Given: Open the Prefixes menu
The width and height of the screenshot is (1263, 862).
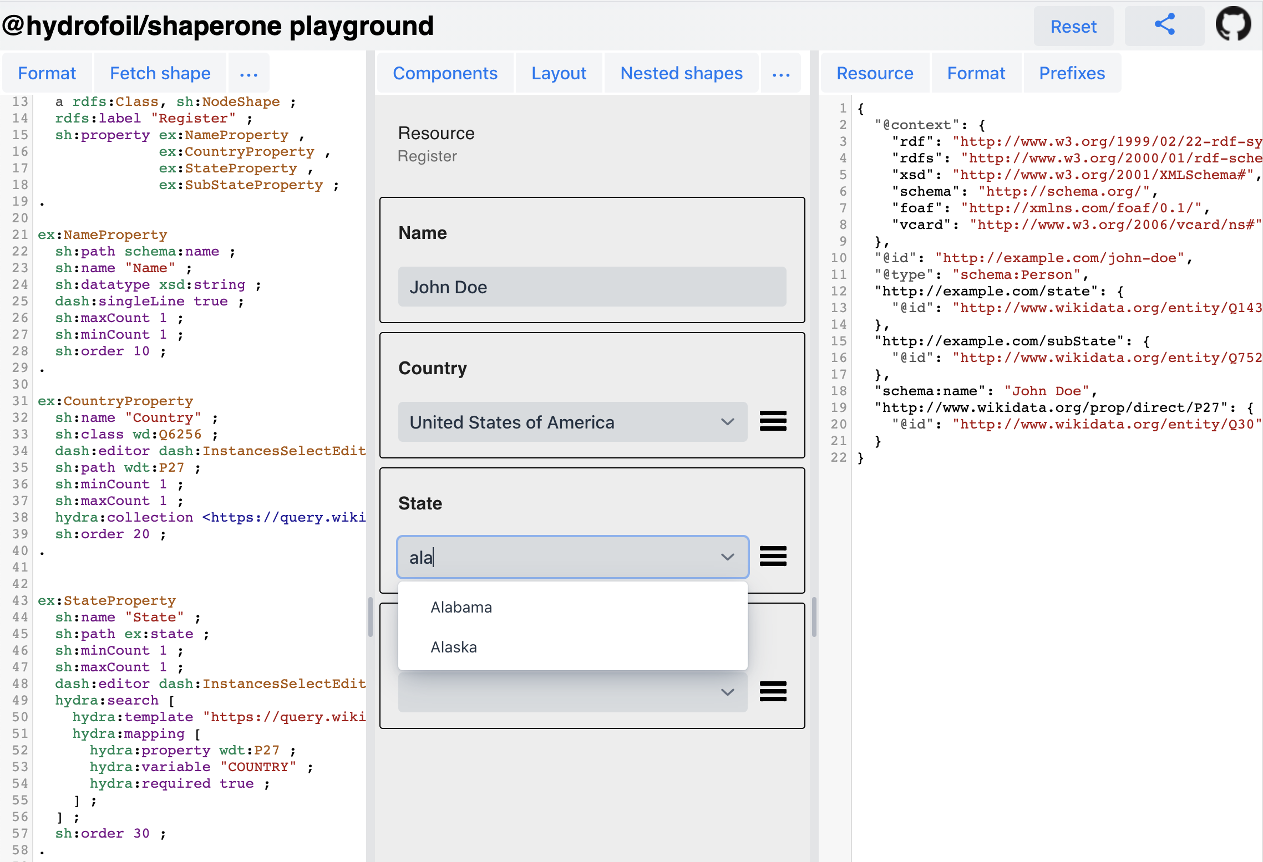Looking at the screenshot, I should point(1072,73).
